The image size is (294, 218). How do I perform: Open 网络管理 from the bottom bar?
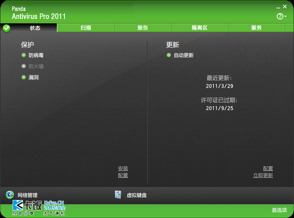pos(27,195)
